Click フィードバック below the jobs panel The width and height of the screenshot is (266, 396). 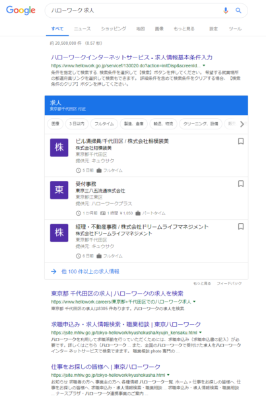tap(229, 283)
